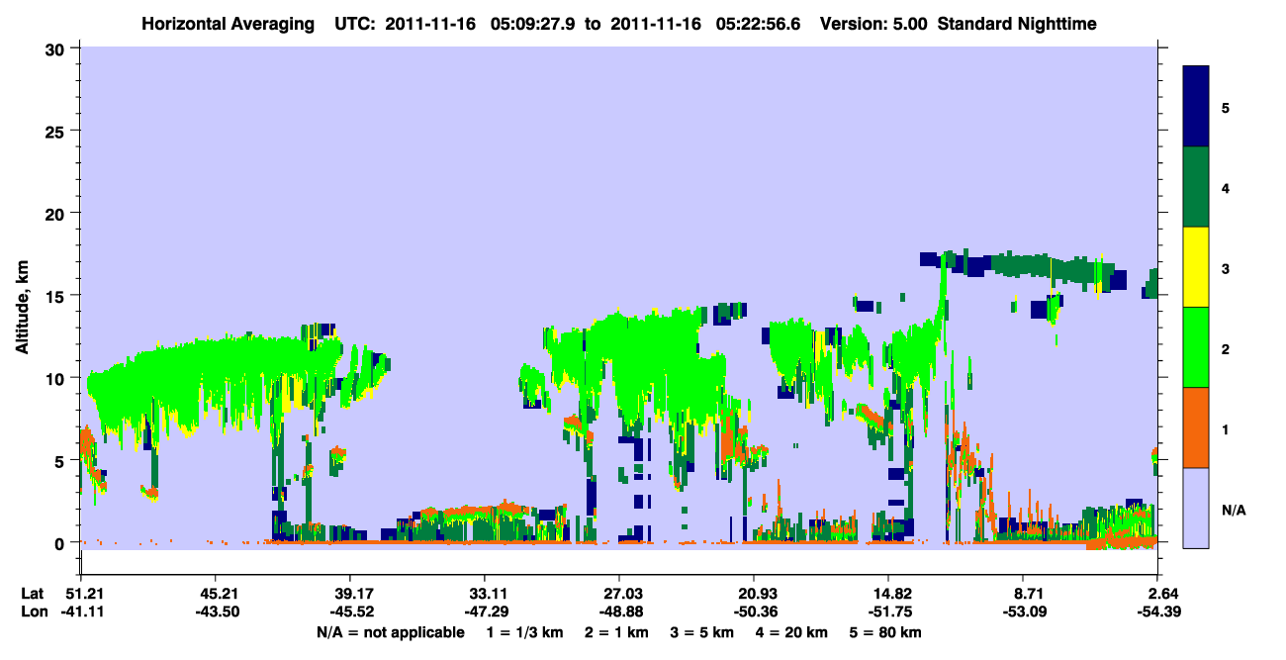Click longitude value -51.75
The width and height of the screenshot is (1286, 660).
point(889,612)
